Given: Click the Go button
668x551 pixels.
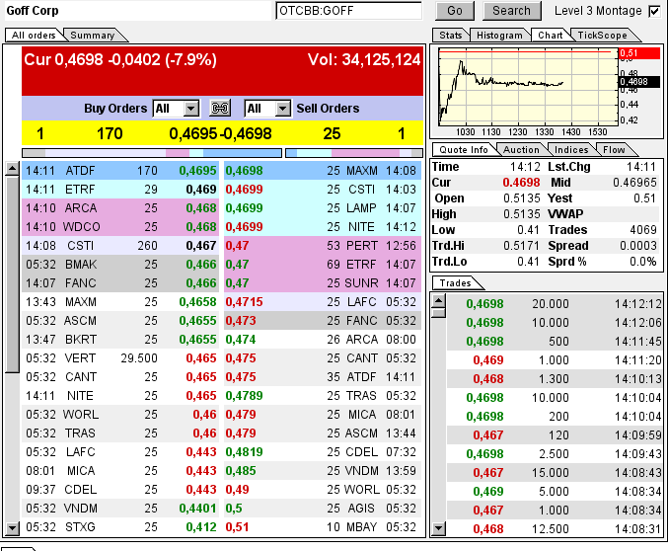Looking at the screenshot, I should (x=455, y=11).
